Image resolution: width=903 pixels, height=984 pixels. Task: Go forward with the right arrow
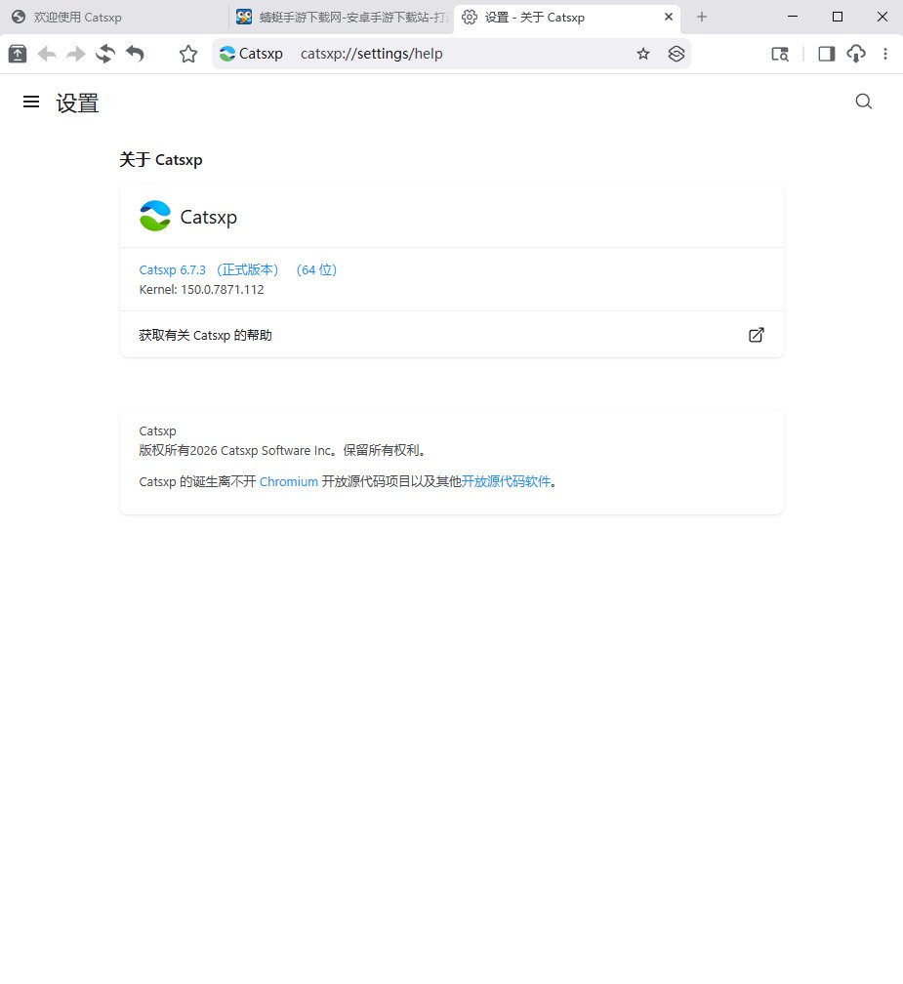76,54
